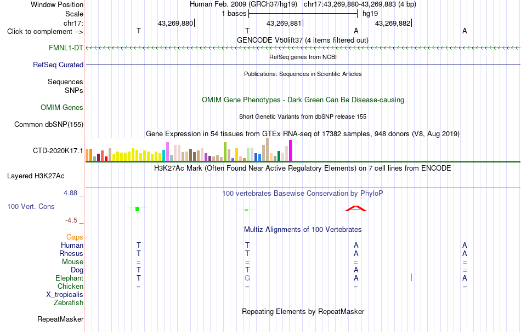Click the 43,269,880 ruler coordinate
Screen dimensions: 521x332
click(175, 23)
